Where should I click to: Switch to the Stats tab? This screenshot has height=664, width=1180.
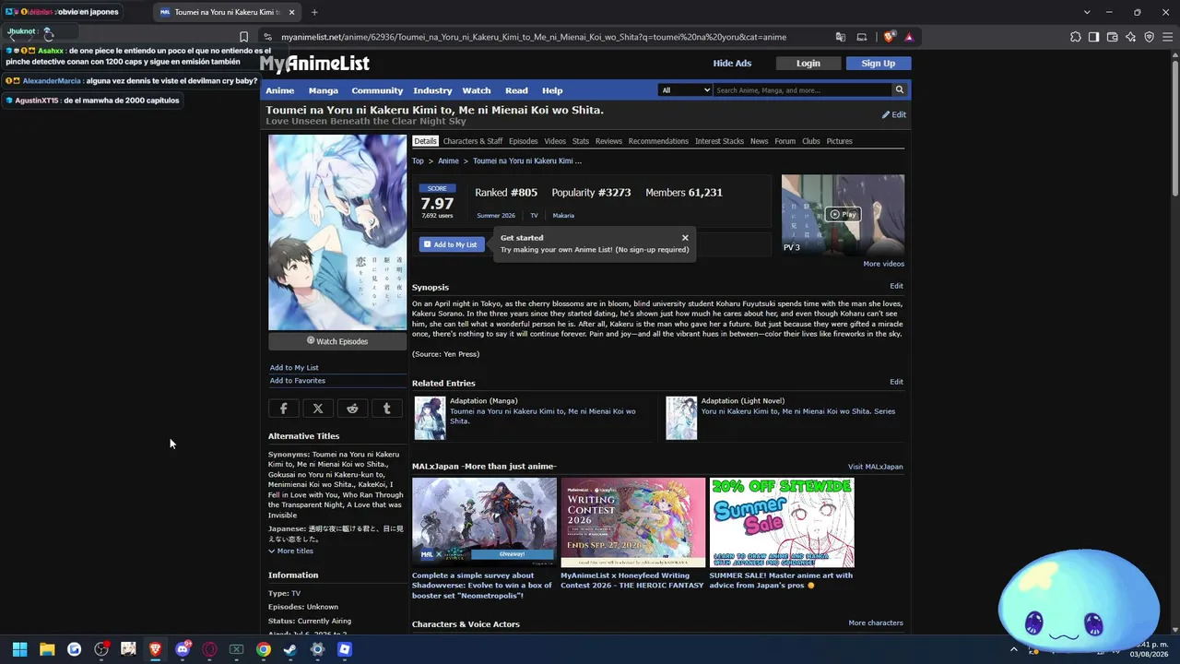[x=581, y=141]
